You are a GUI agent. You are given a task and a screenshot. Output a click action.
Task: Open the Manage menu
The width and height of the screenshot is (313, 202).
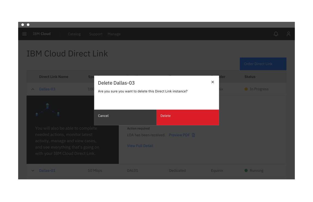pos(114,34)
